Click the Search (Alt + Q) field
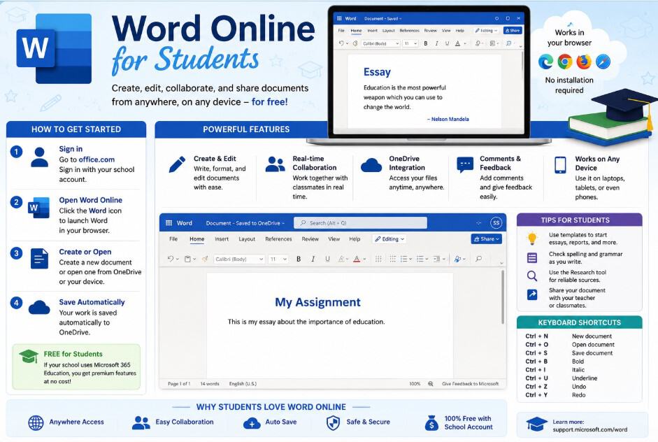Viewport: 658px width, 442px height. click(360, 223)
